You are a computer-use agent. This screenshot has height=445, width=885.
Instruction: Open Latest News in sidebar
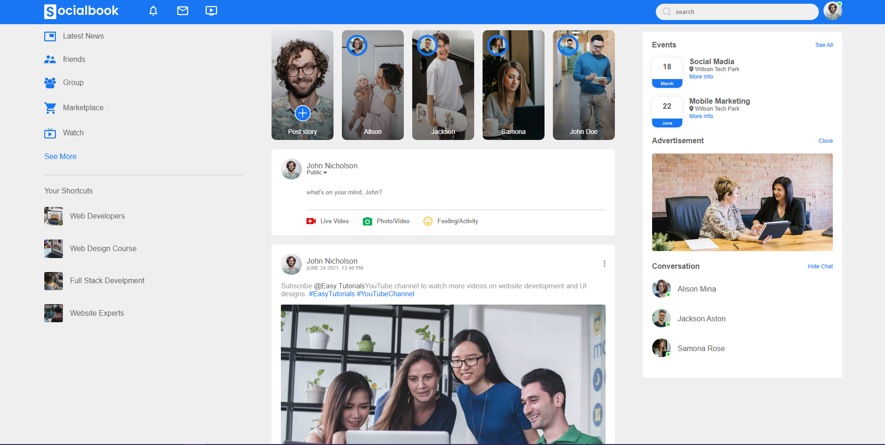(x=83, y=36)
